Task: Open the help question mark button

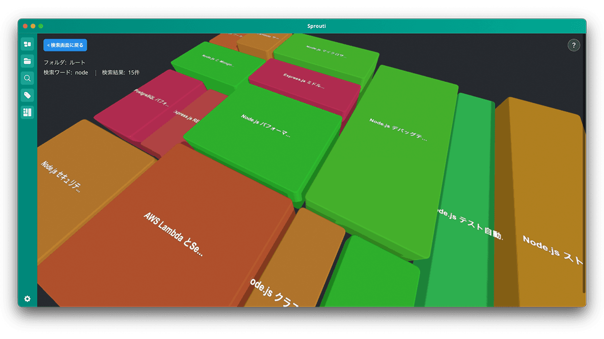Action: [x=574, y=46]
